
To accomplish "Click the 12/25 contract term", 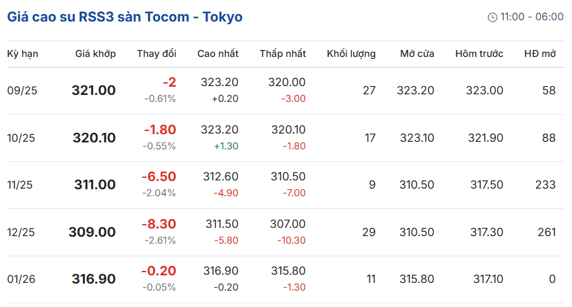I will pyautogui.click(x=21, y=232).
